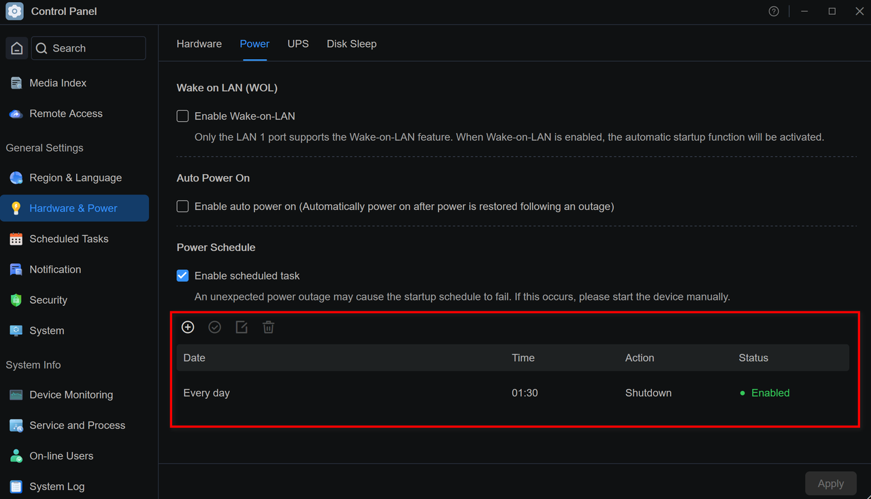
Task: Open the Disk Sleep tab
Action: pyautogui.click(x=352, y=44)
